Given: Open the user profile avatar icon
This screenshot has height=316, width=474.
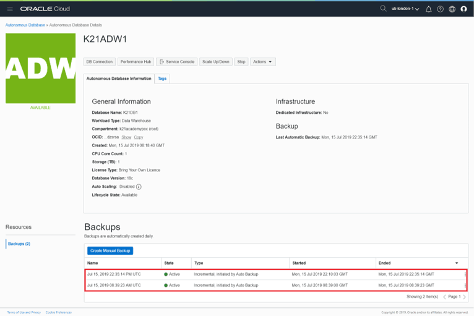Looking at the screenshot, I should tap(463, 9).
